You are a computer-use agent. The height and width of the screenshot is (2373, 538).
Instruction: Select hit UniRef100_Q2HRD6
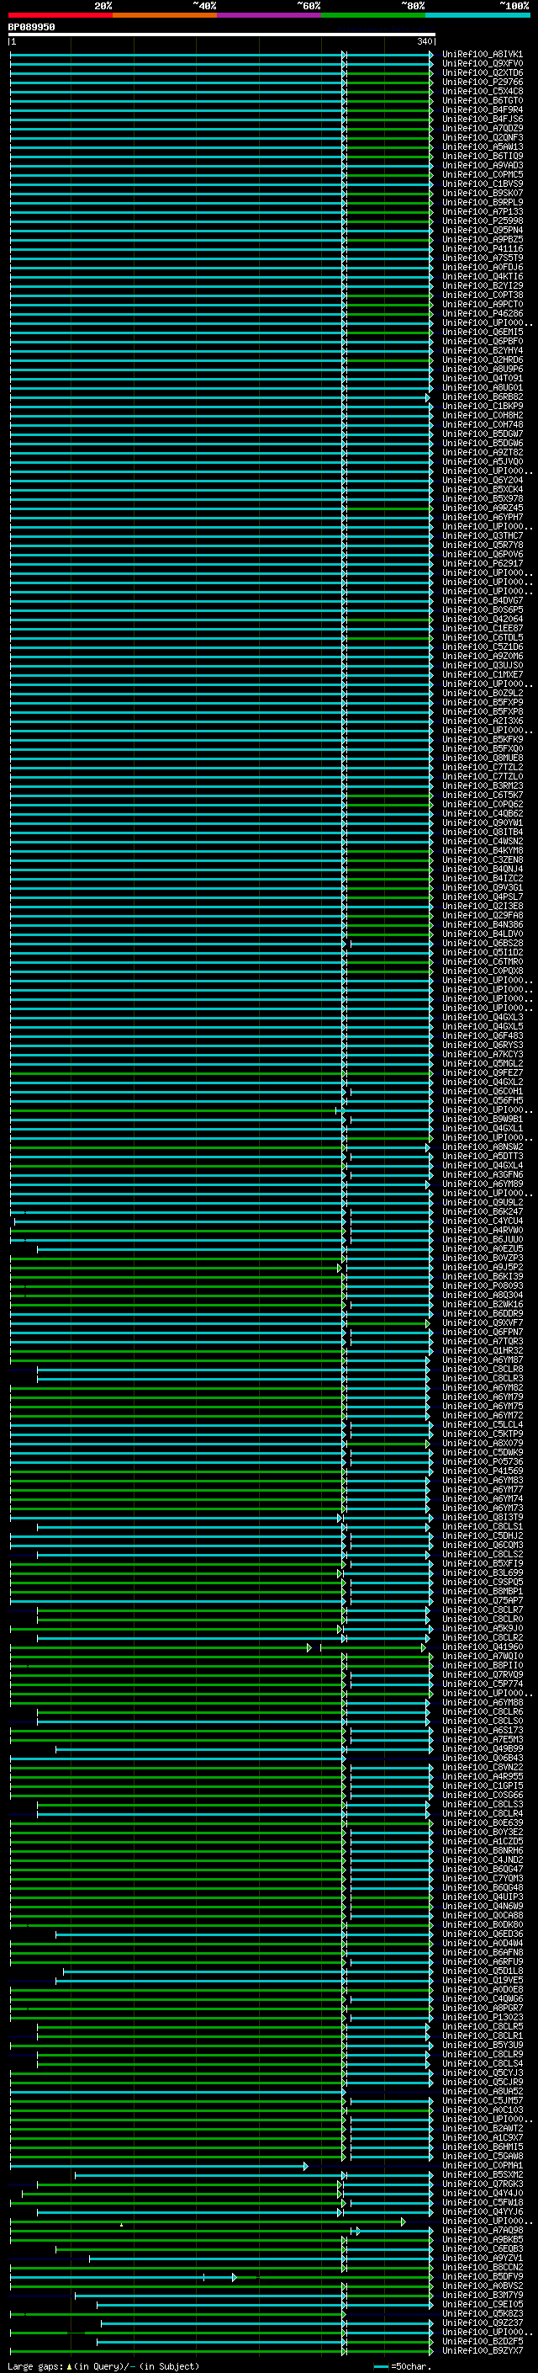tap(483, 360)
